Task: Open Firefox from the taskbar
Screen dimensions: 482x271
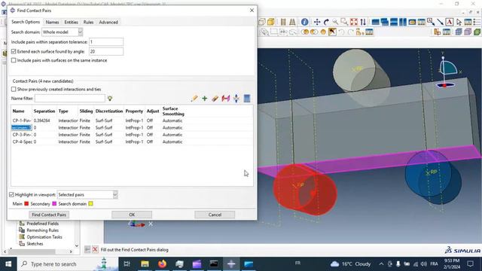Action: (162, 264)
